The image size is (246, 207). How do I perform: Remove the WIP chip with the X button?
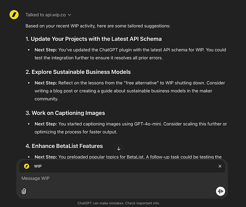point(220,166)
